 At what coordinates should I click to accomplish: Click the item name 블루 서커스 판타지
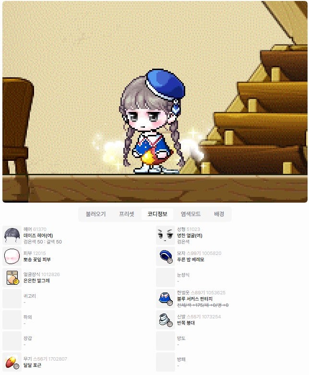click(x=195, y=299)
